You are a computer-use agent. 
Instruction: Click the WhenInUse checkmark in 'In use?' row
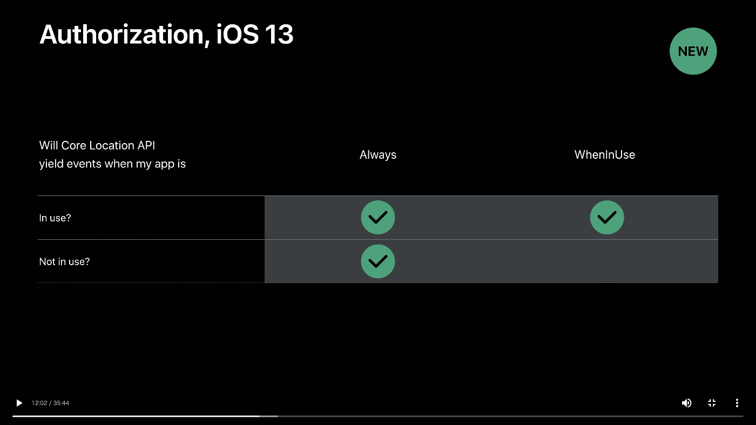[x=607, y=218]
